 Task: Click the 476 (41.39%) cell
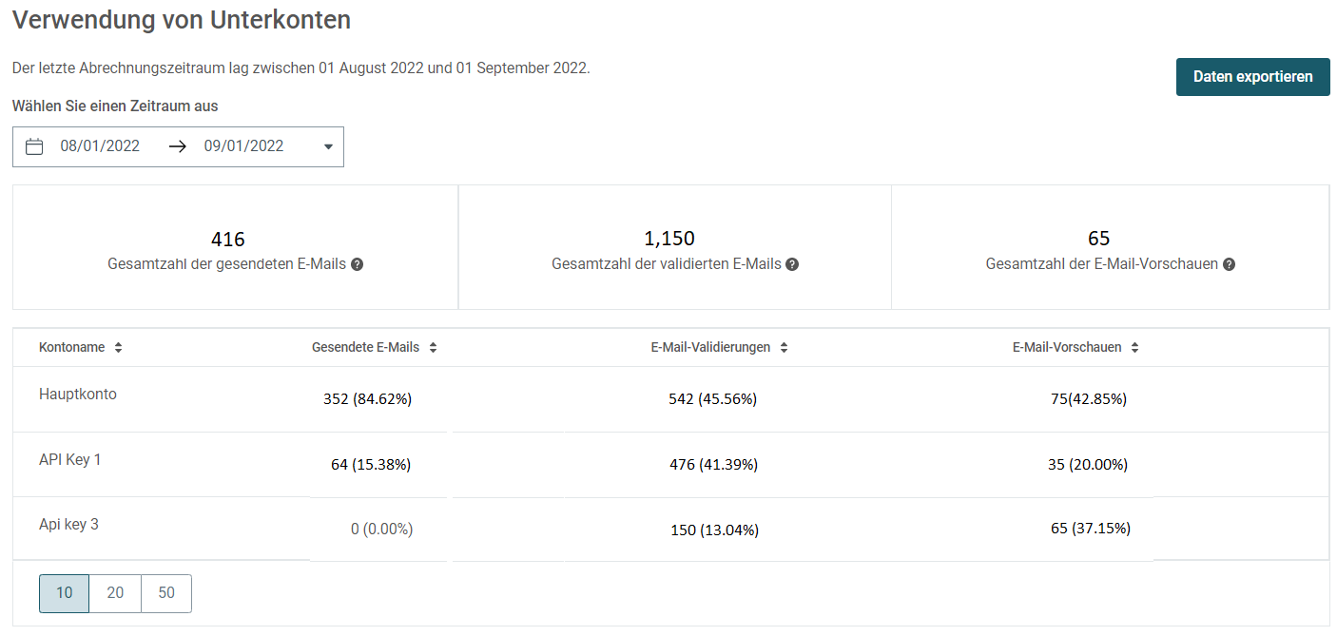714,465
